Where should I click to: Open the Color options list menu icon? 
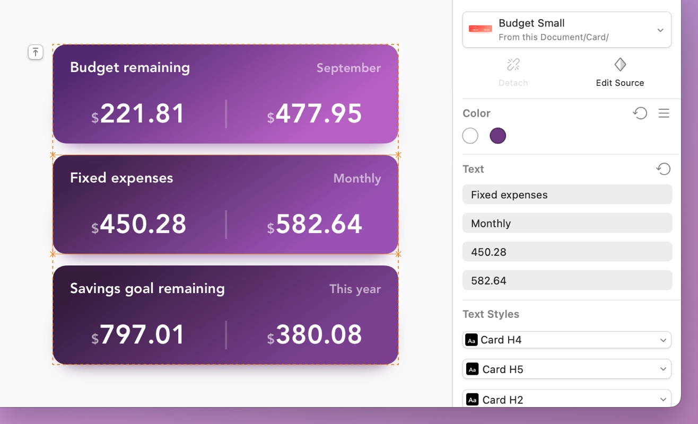664,113
